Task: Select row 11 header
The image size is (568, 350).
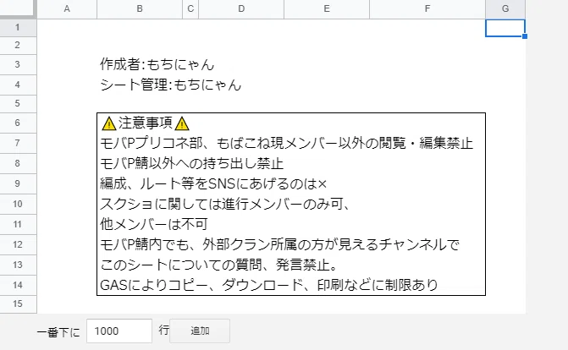Action: [x=18, y=224]
